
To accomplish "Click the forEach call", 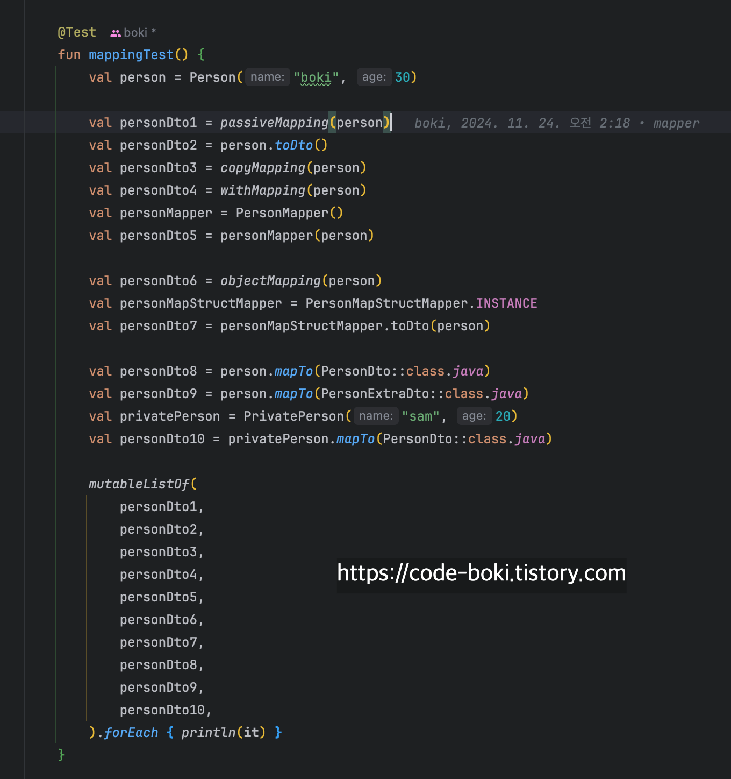I will 131,733.
